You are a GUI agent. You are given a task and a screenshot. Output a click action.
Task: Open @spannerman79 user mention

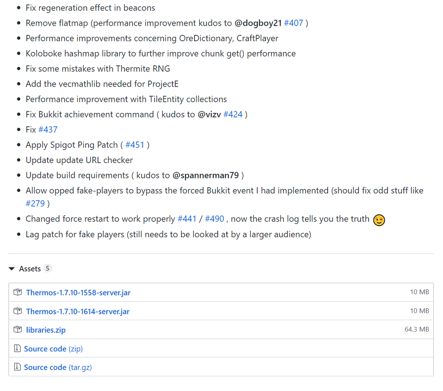(205, 175)
